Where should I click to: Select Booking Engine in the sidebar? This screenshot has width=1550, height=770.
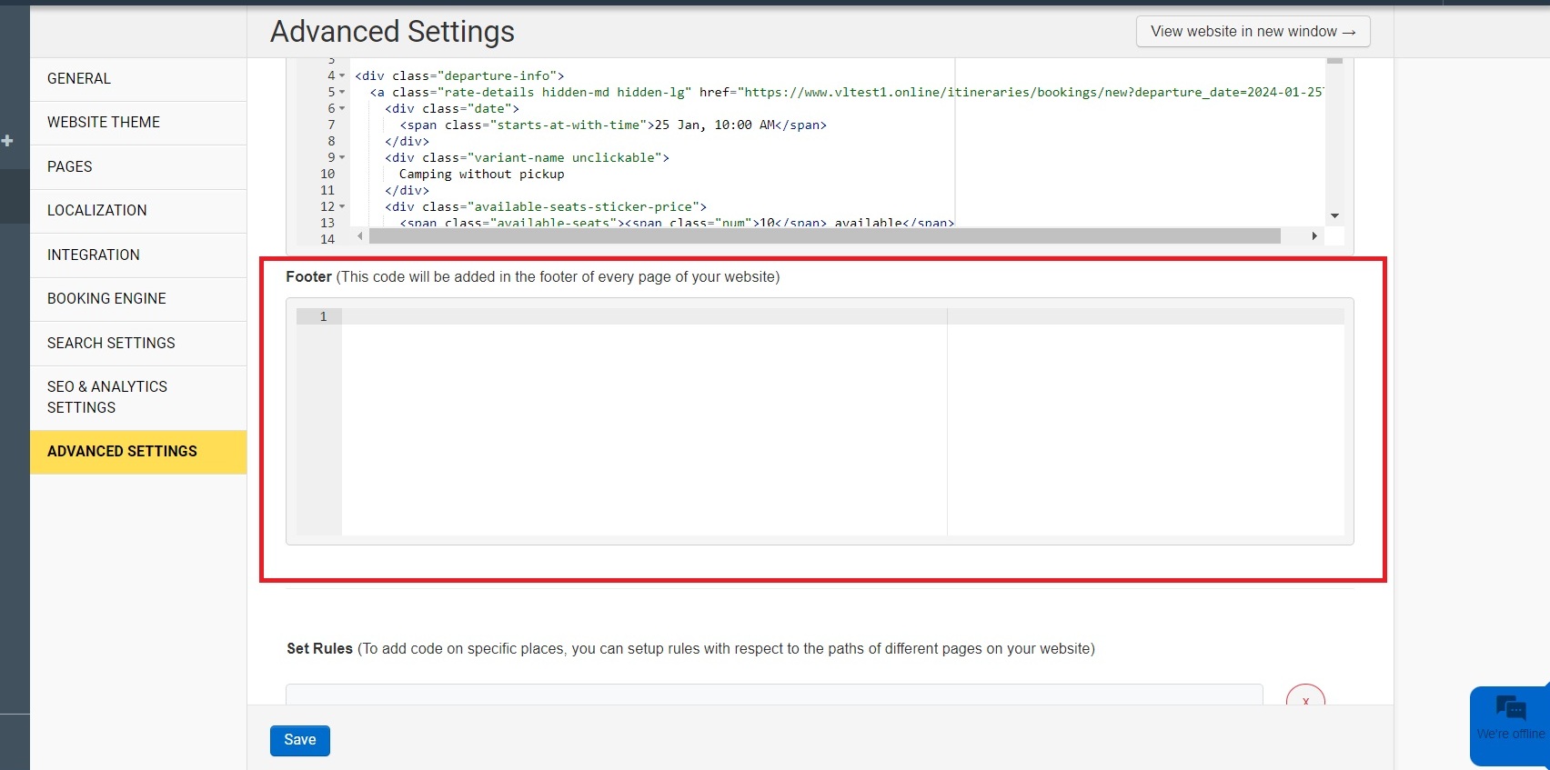coord(106,299)
